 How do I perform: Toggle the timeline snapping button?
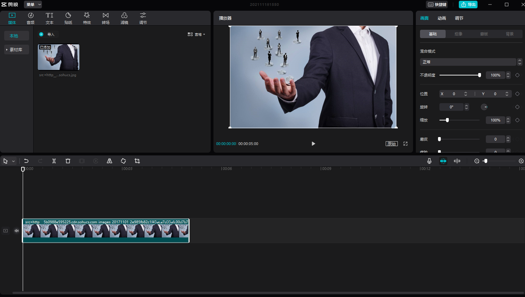coord(443,161)
